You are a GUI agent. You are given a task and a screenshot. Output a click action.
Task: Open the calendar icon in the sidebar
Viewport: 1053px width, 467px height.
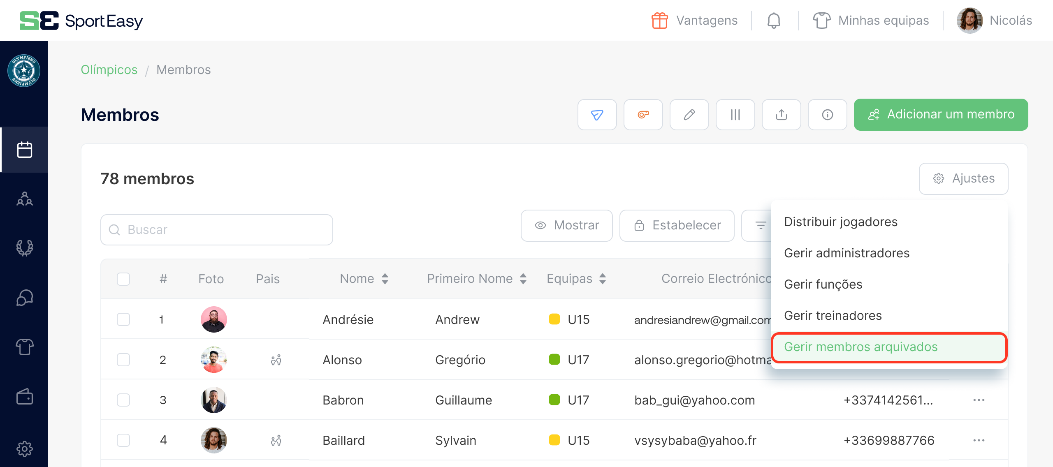click(25, 150)
